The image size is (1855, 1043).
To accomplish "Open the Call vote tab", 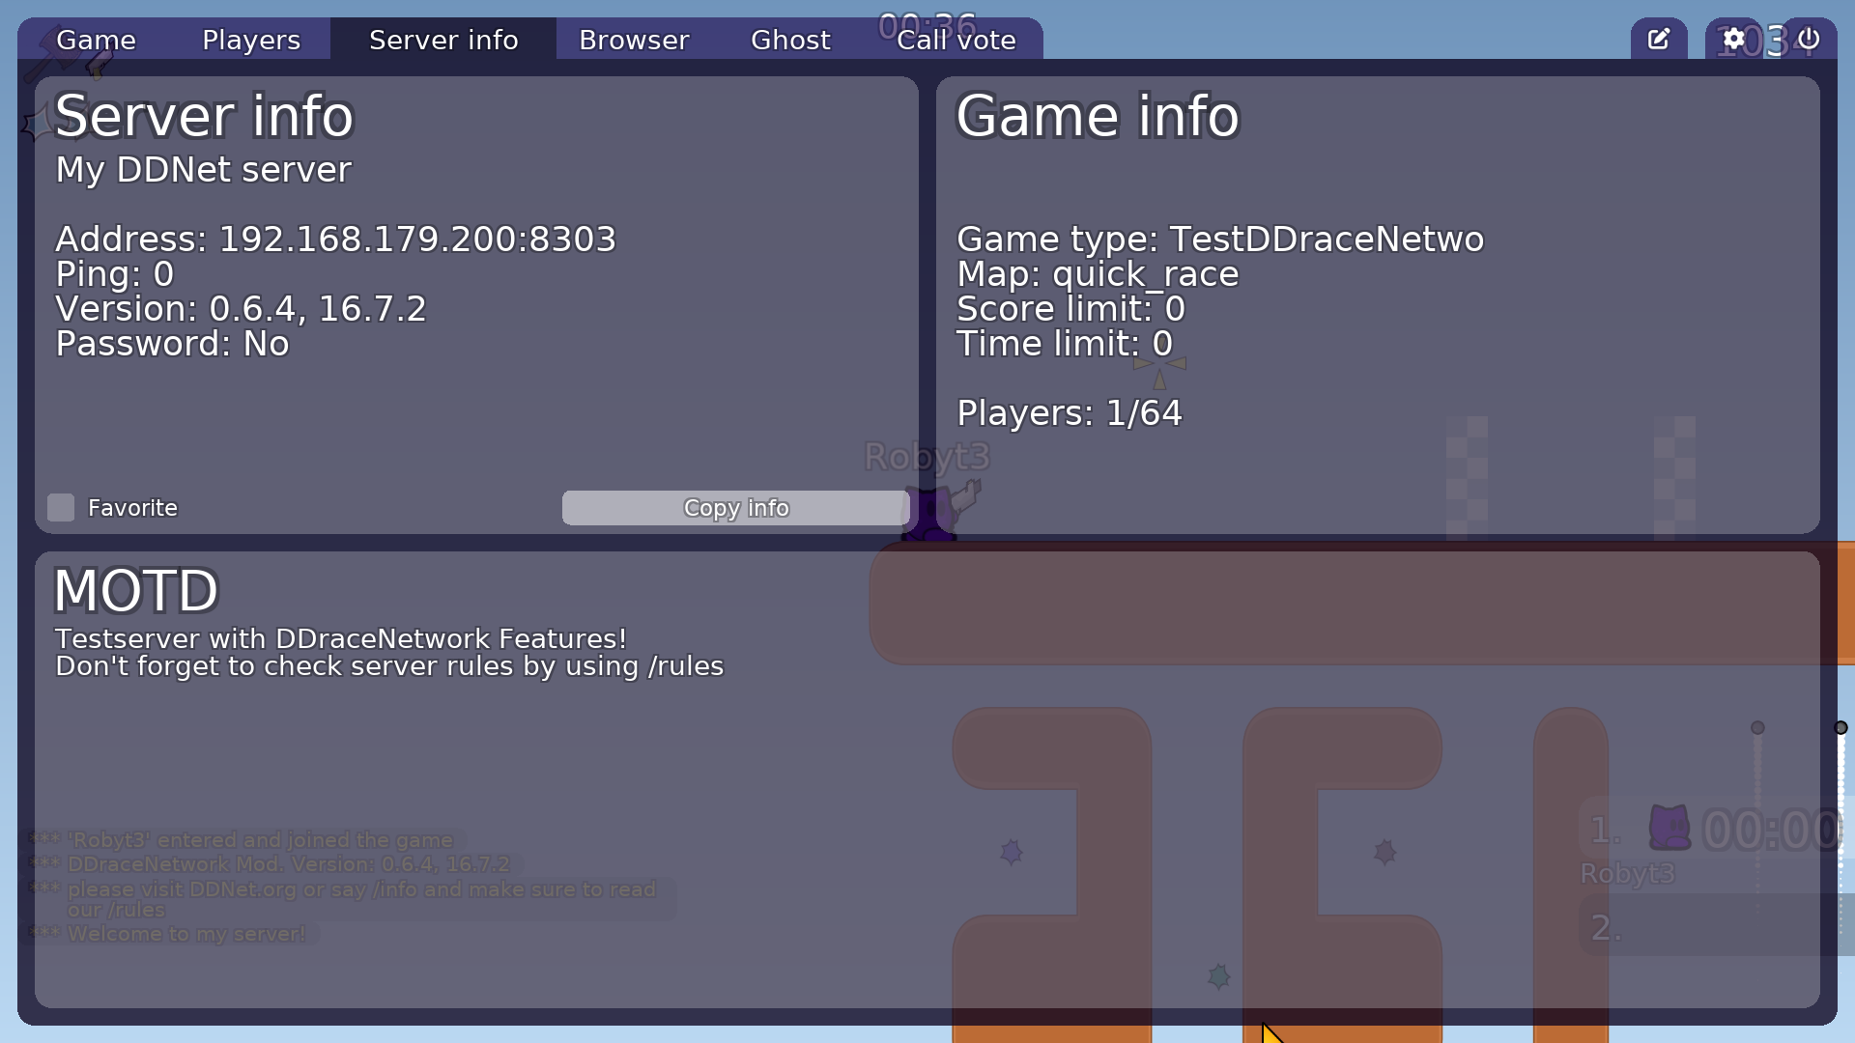I will click(x=956, y=40).
